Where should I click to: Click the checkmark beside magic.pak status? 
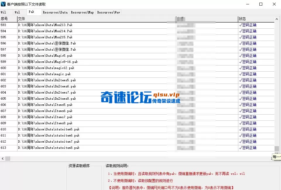(x=241, y=74)
